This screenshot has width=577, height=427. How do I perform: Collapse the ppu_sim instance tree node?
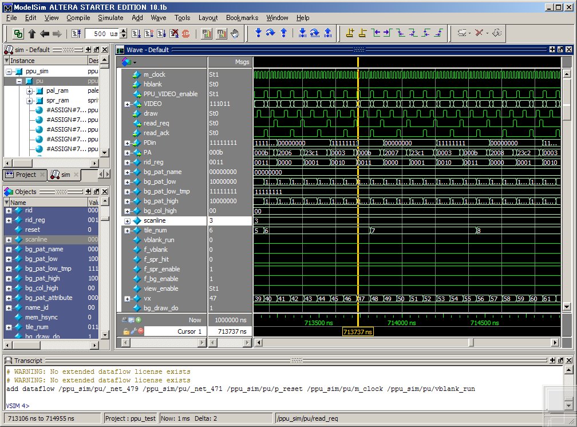pyautogui.click(x=9, y=72)
